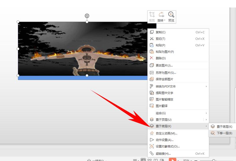Viewport: 236px width, 161px height.
Task: Click 保存全部图片 to save all pictures
Action: (x=178, y=79)
